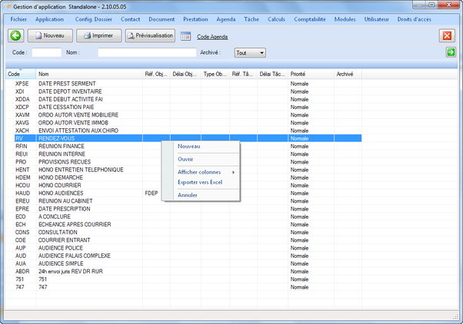Screen dimensions: 463x324
Task: Click into the Nom search field
Action: click(146, 53)
